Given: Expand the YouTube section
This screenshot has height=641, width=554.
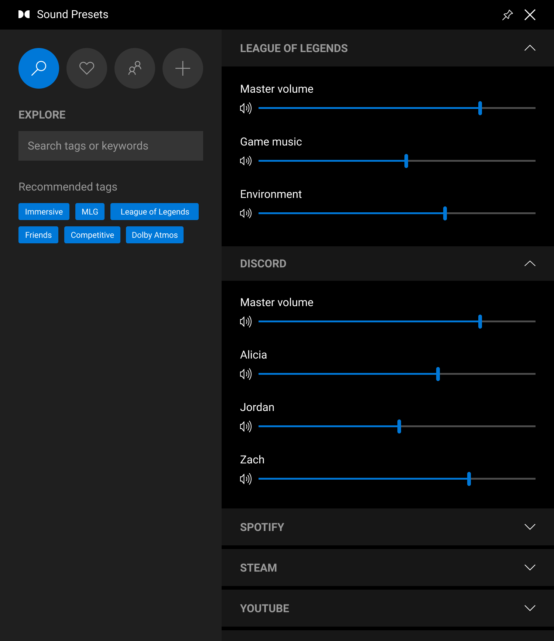Looking at the screenshot, I should [x=530, y=608].
